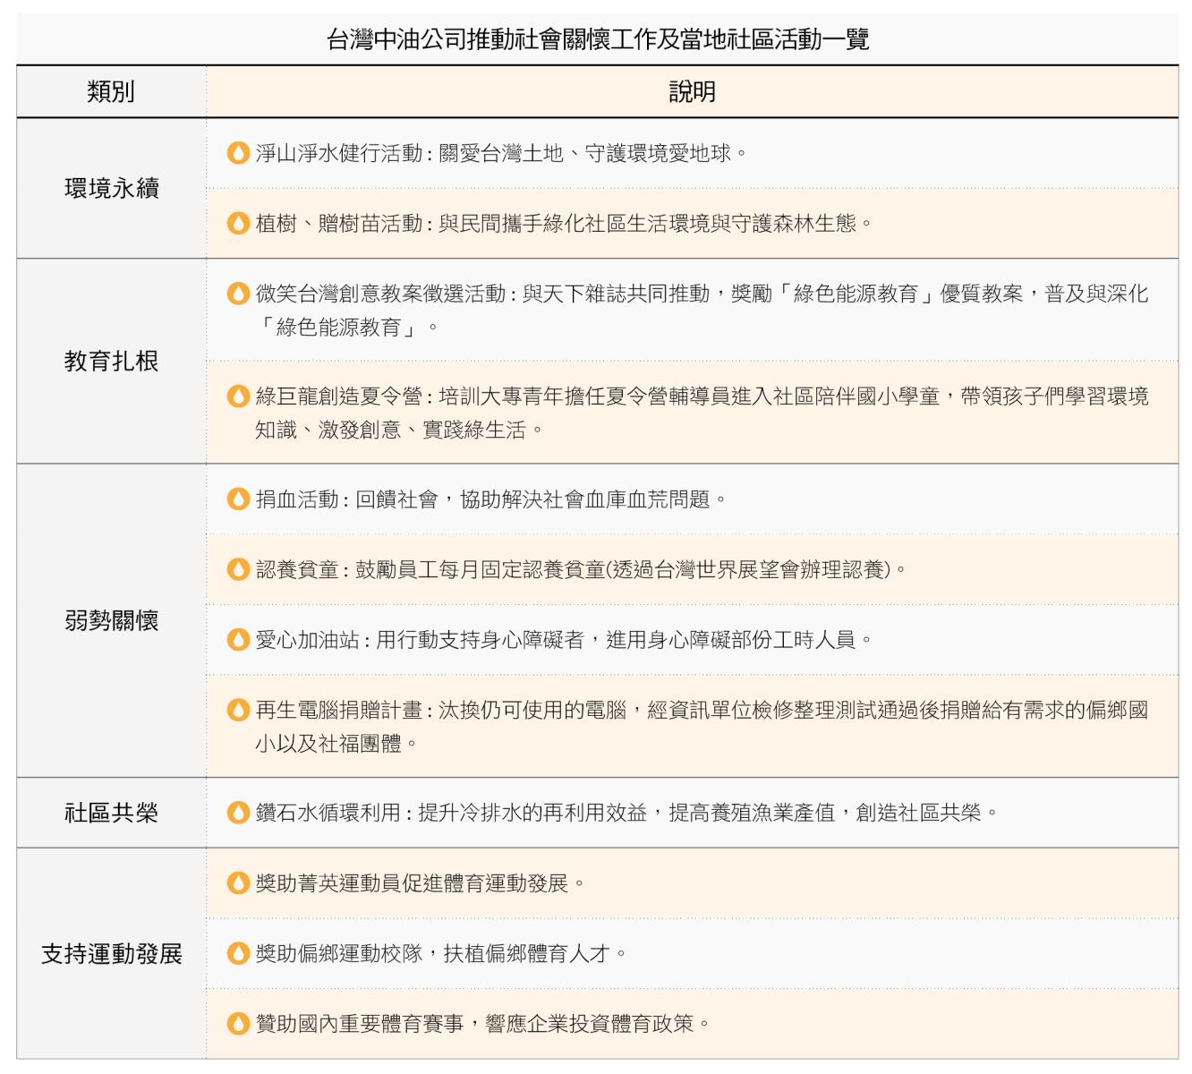The image size is (1192, 1074).
Task: Select the 支持運動發展 category cell
Action: pyautogui.click(x=111, y=954)
